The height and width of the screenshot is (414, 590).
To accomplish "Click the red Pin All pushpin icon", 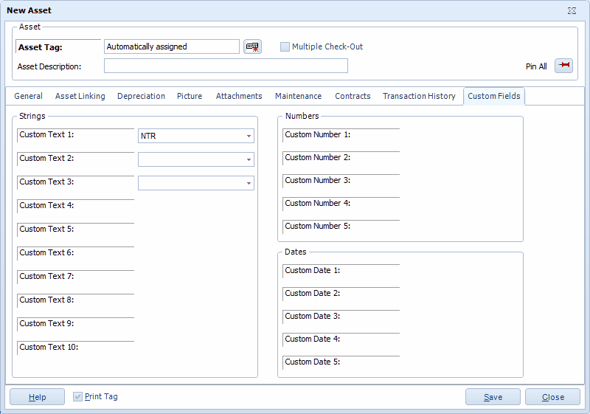I will point(563,66).
